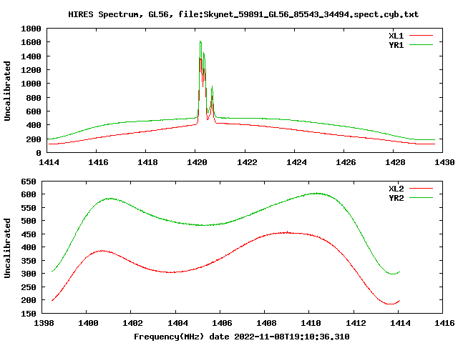Click the Frequency(MHz) date axis label
The image size is (458, 343).
click(x=242, y=337)
